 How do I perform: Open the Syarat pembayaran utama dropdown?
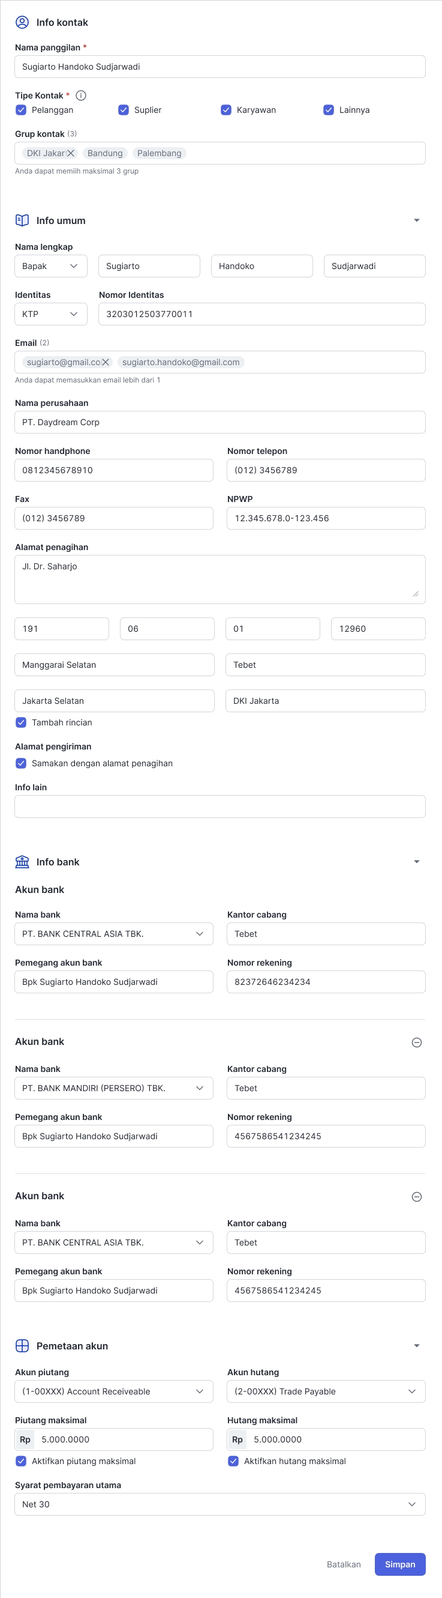click(x=220, y=1504)
